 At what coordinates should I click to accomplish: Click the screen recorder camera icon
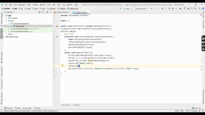point(203,39)
